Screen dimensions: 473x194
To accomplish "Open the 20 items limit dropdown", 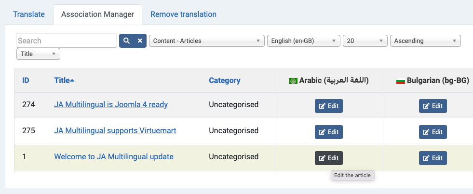I will pyautogui.click(x=365, y=41).
